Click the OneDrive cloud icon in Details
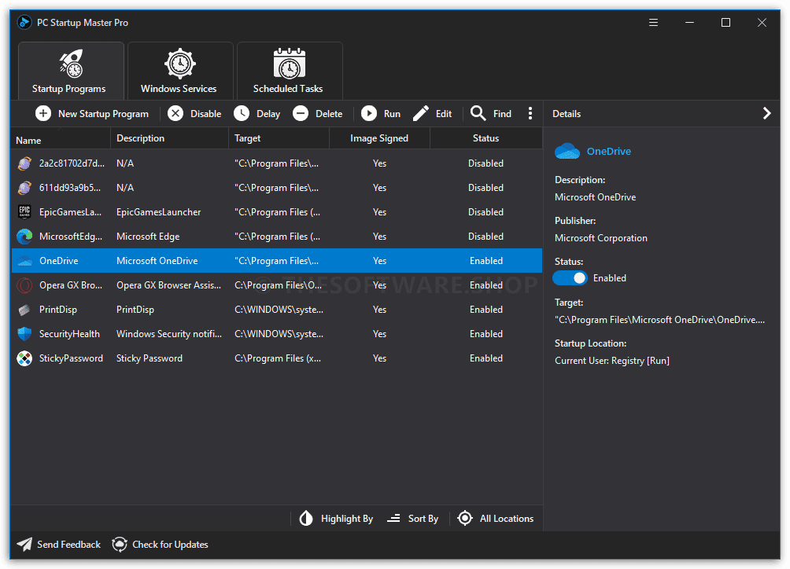Screen dimensions: 790x569 click(567, 152)
